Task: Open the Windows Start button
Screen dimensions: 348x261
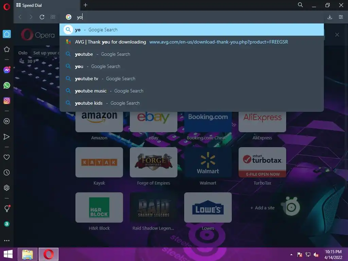Action: tap(8, 254)
